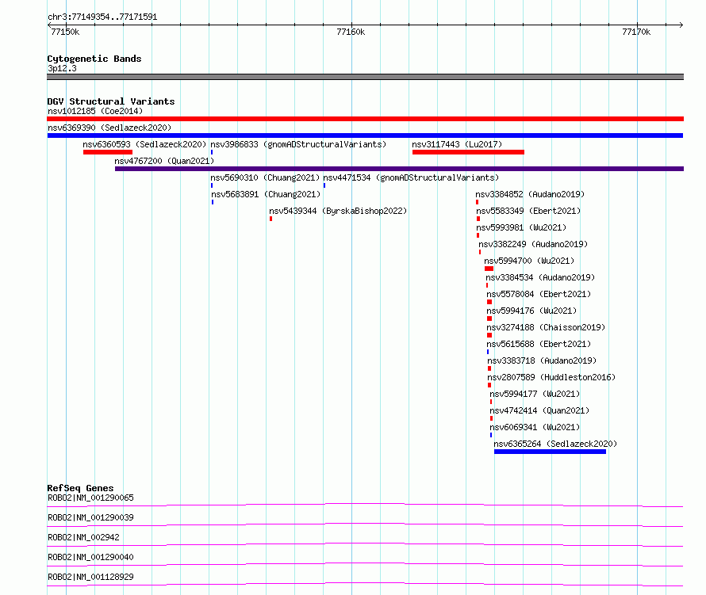The image size is (706, 595).
Task: Click the left arrow on the ruler
Action: tap(49, 25)
